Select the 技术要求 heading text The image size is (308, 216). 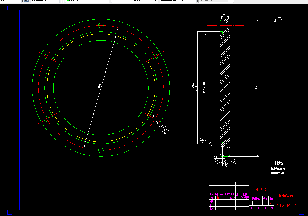click(x=279, y=163)
